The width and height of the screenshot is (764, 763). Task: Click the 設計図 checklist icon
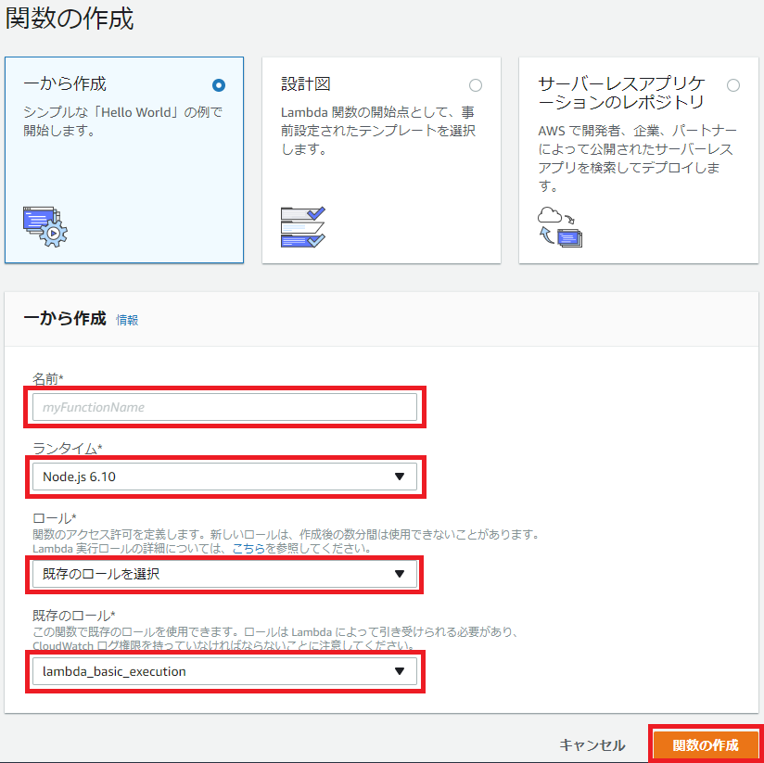point(303,227)
